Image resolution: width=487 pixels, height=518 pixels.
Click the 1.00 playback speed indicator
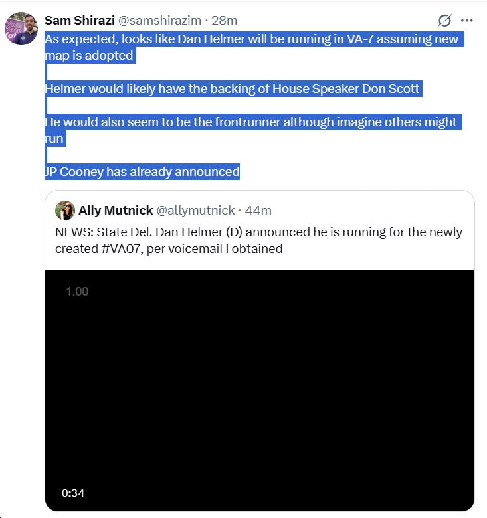(x=77, y=292)
